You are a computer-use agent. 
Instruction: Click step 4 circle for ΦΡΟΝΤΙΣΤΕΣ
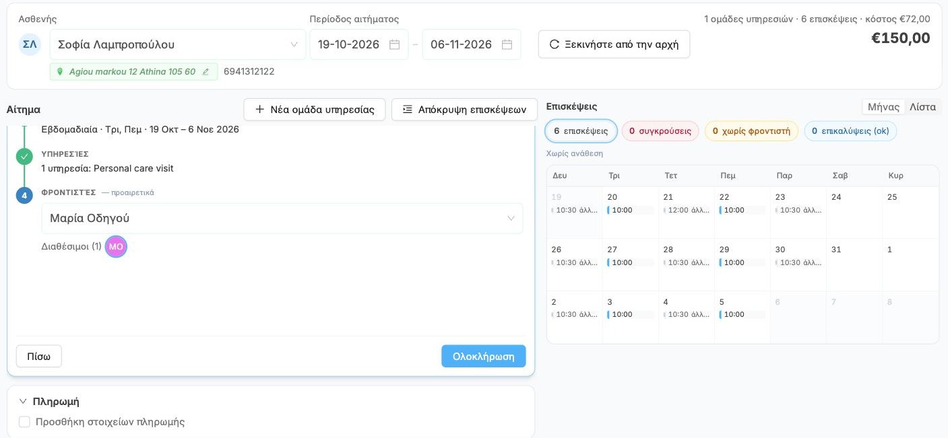24,196
